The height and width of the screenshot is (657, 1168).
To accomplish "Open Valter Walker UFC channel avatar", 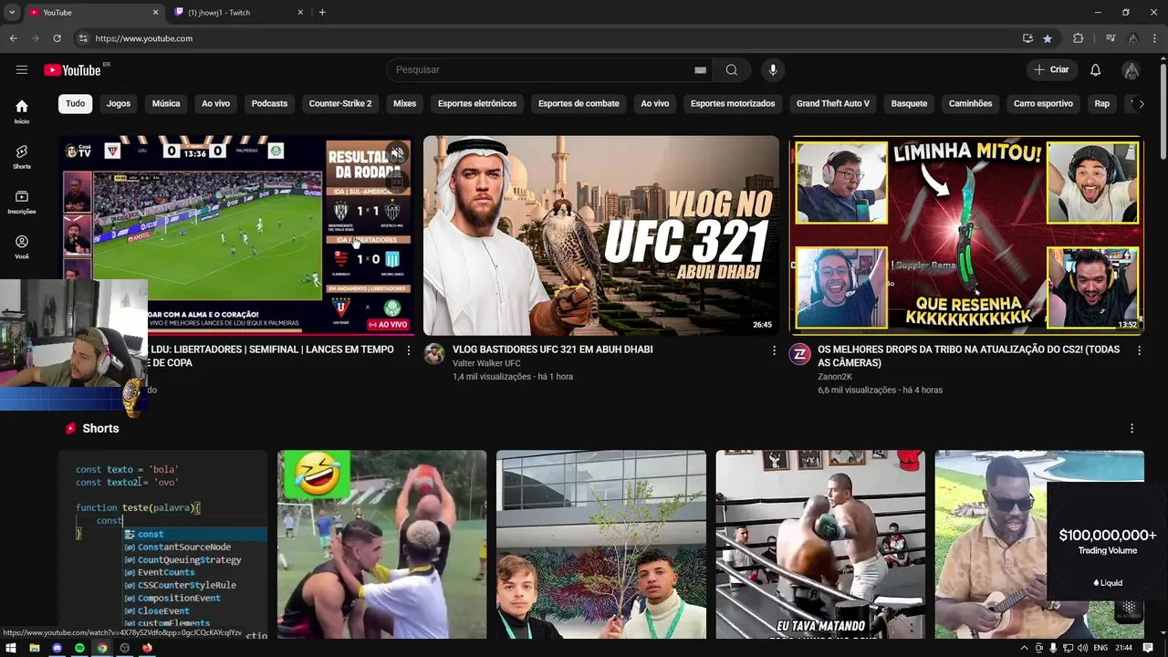I will coord(434,354).
